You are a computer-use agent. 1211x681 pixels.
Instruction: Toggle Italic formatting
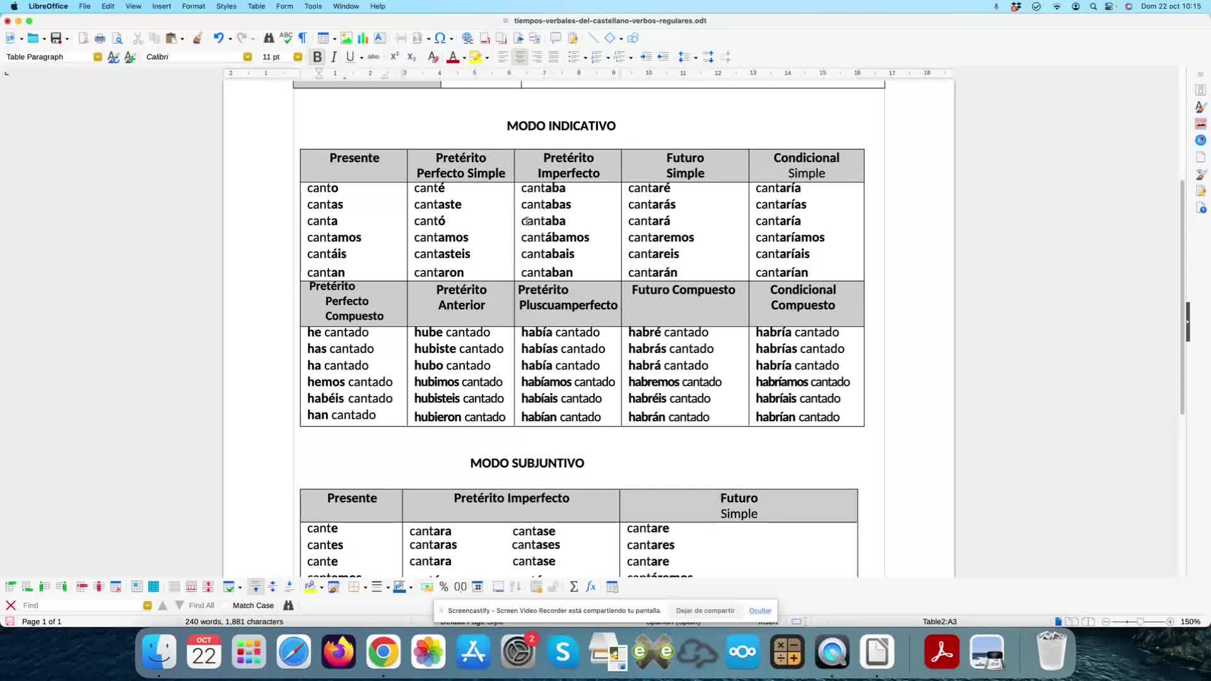pos(334,57)
